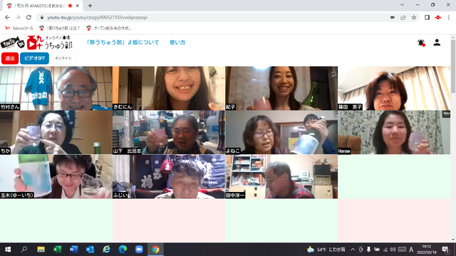The height and width of the screenshot is (256, 456).
Task: Open the Windows notification center icon
Action: (x=445, y=250)
